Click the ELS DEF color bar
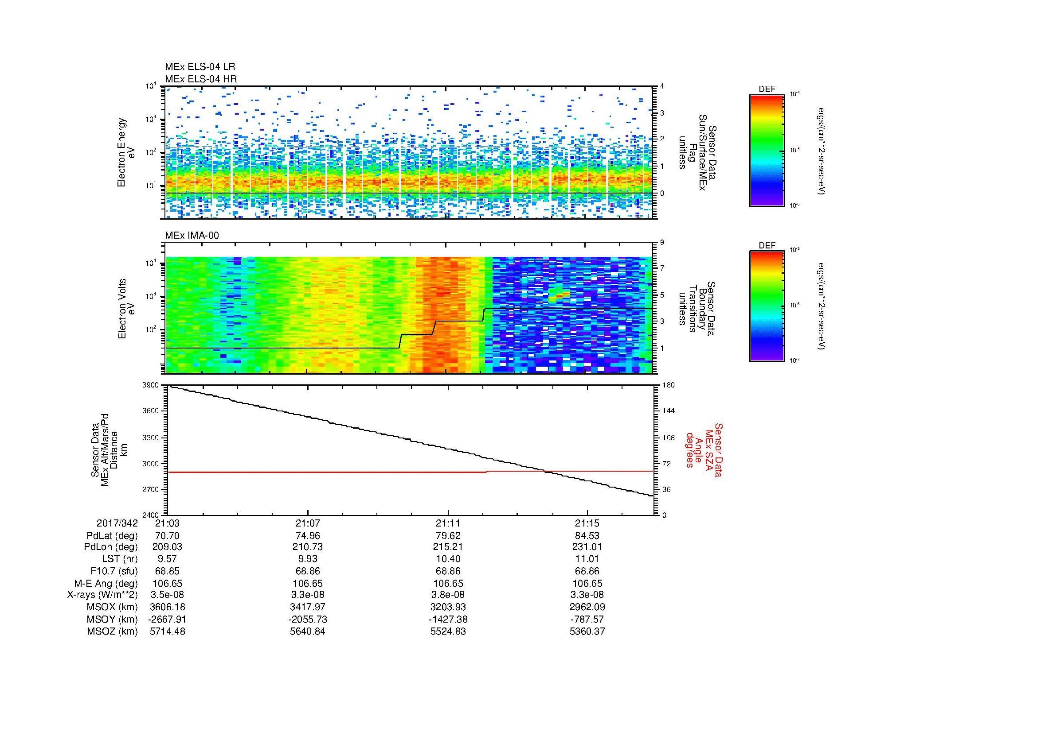Screen dimensions: 1037x732 point(767,150)
